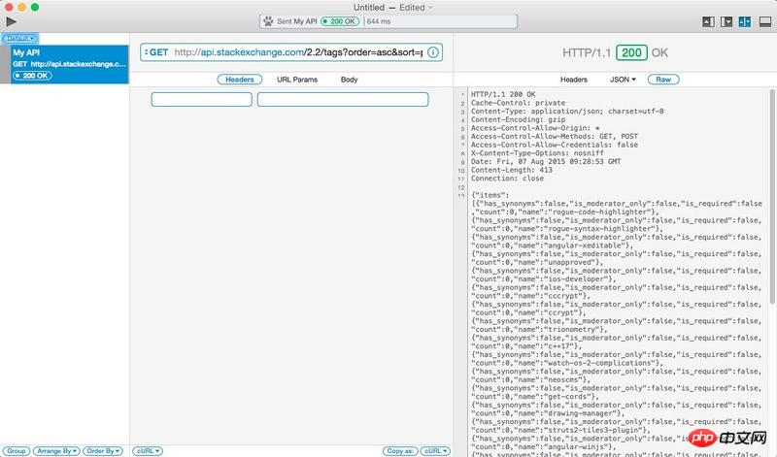Select the My API request in sidebar
This screenshot has width=777, height=457.
click(x=69, y=64)
